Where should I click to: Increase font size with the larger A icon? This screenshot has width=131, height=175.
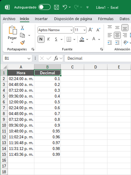[x=91, y=30]
